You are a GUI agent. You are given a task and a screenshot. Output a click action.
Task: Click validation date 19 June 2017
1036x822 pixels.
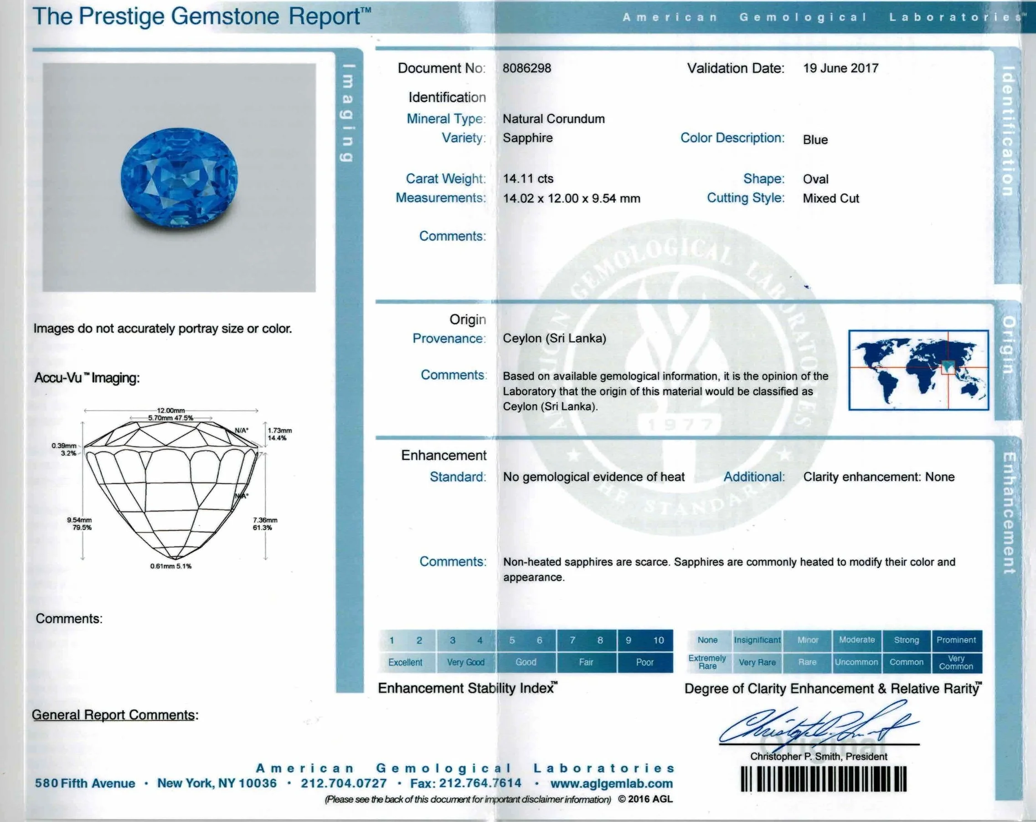point(840,68)
